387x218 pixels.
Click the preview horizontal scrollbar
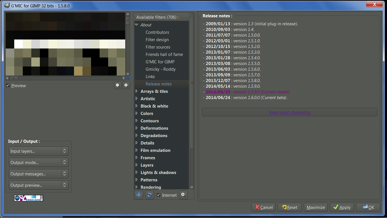14,78
